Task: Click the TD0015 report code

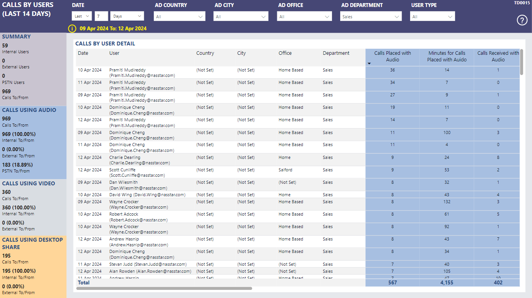Action: [x=522, y=3]
